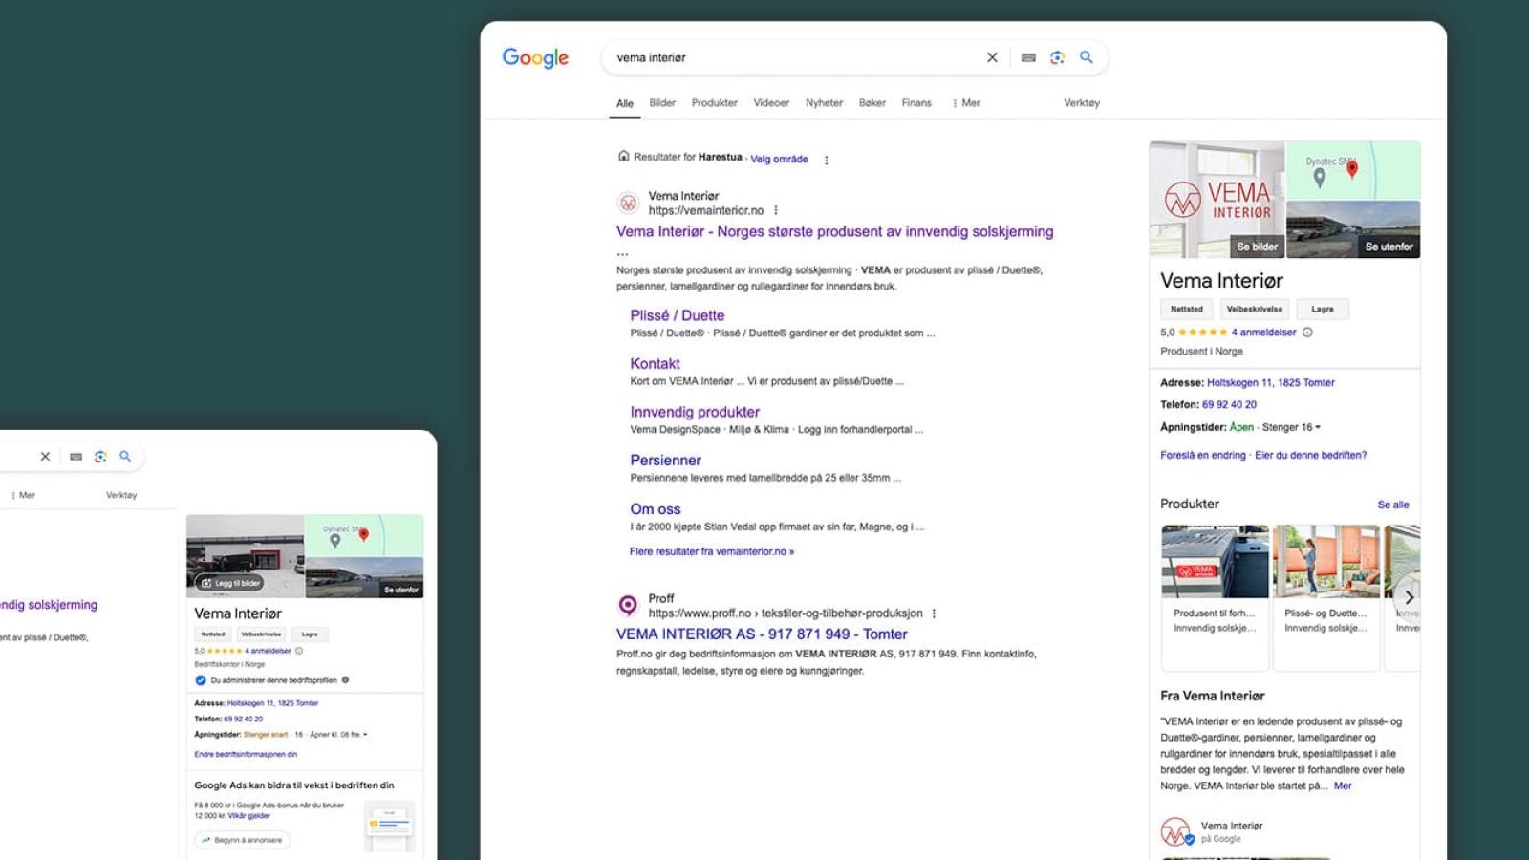The image size is (1529, 860).
Task: Click 'Begynn å annonsere' button
Action: pos(243,840)
